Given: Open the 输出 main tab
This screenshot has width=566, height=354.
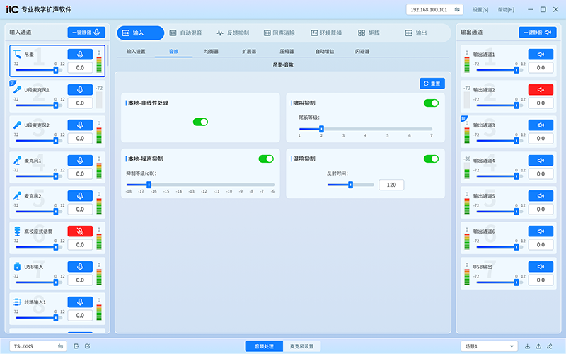Looking at the screenshot, I should 416,33.
